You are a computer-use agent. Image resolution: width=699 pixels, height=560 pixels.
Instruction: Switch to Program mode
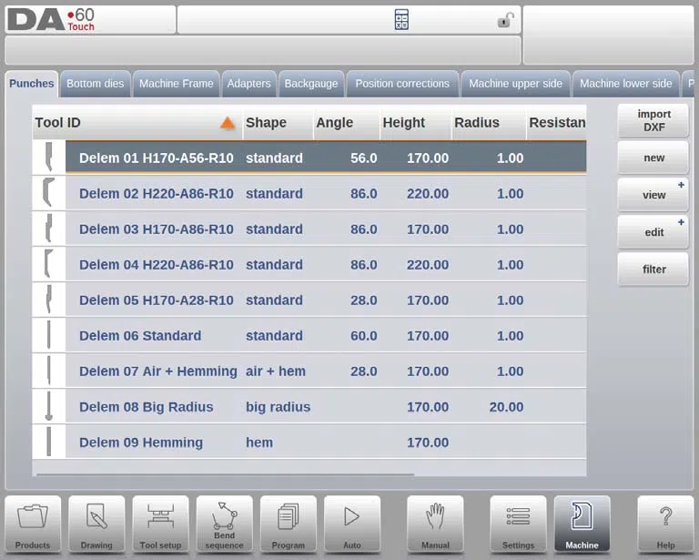[x=288, y=524]
